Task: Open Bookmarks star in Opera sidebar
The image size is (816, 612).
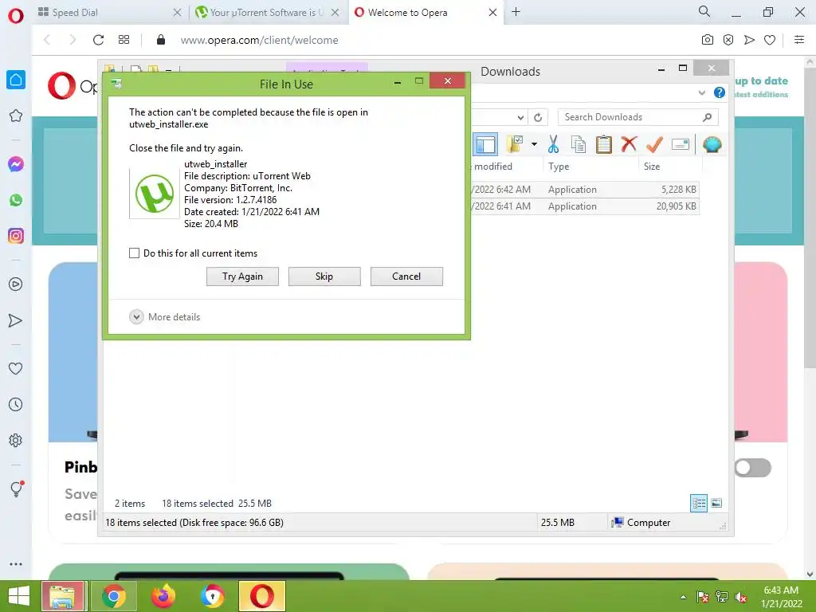Action: coord(16,116)
